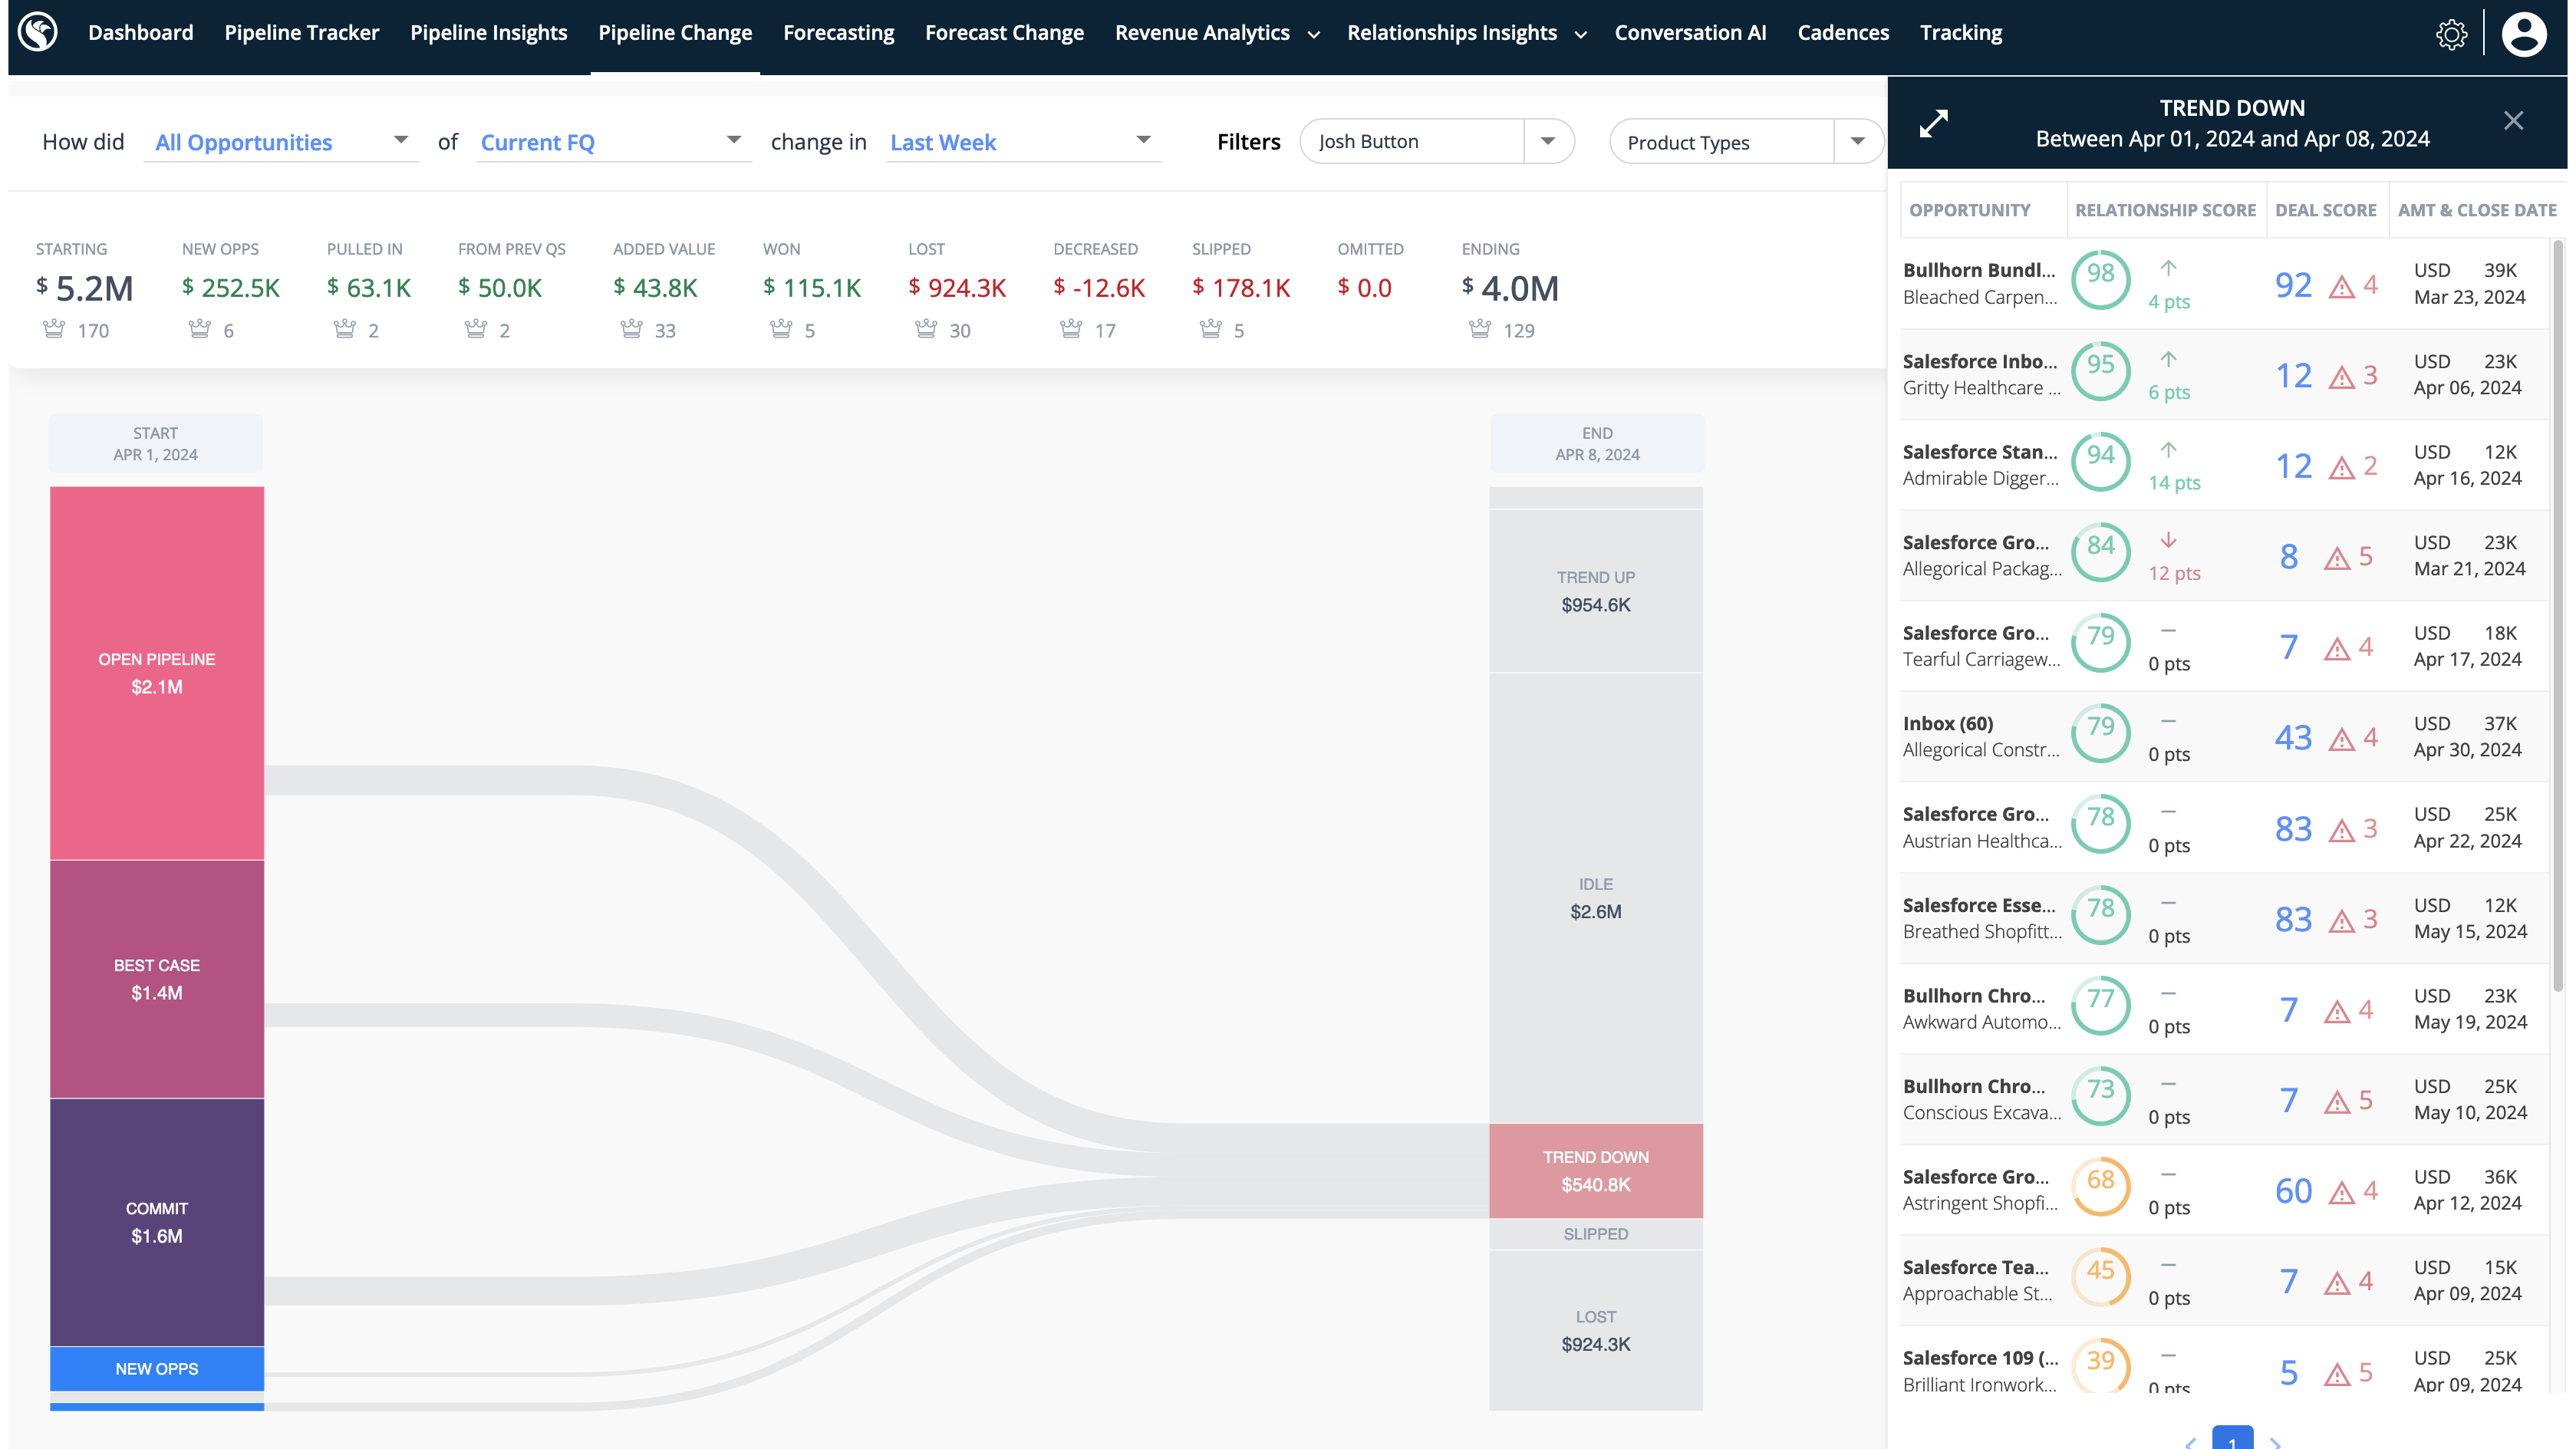Click the 98 relationship score ring
Viewport: 2576px width, 1449px height.
(2100, 279)
